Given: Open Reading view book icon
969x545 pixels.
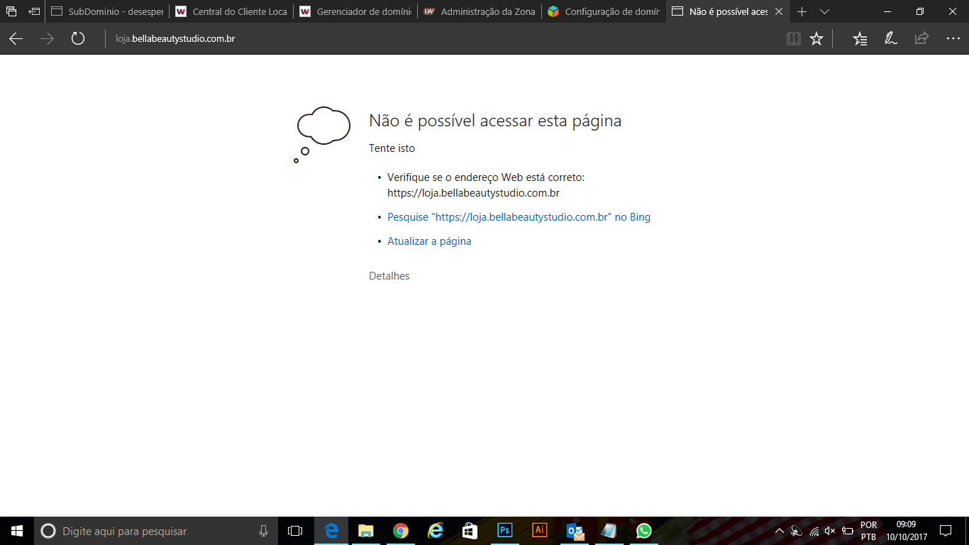Looking at the screenshot, I should point(794,39).
